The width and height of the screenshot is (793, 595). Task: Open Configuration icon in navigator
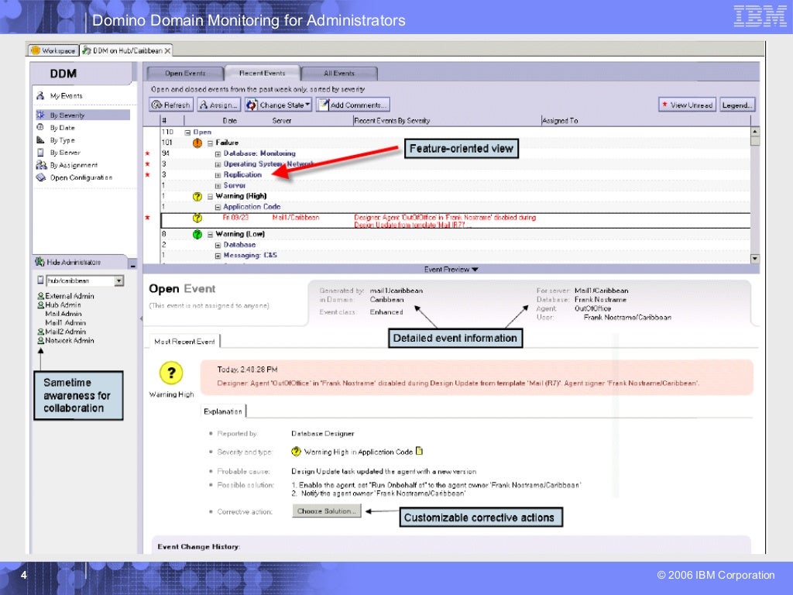pos(41,177)
